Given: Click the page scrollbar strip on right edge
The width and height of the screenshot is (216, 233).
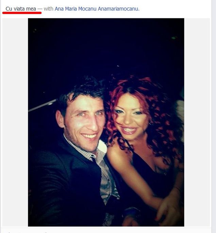Looking at the screenshot, I should coord(214,117).
